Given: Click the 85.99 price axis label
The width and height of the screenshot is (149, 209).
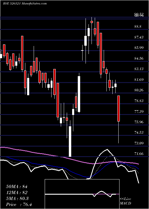Looking at the screenshot, I should click(x=139, y=48).
